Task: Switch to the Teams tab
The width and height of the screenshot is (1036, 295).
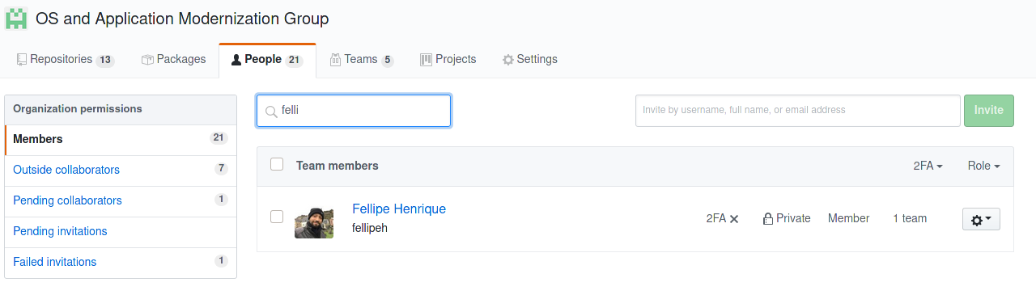Action: [x=361, y=60]
